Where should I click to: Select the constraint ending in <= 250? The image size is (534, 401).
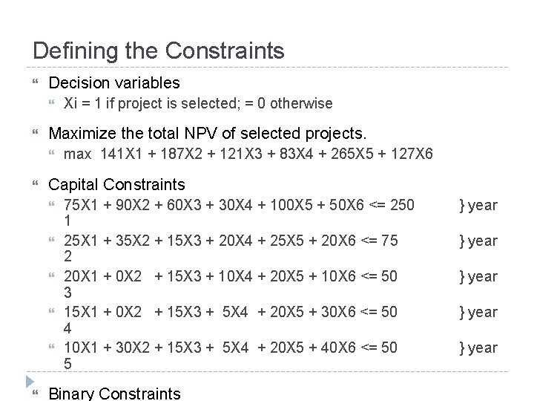(x=240, y=204)
